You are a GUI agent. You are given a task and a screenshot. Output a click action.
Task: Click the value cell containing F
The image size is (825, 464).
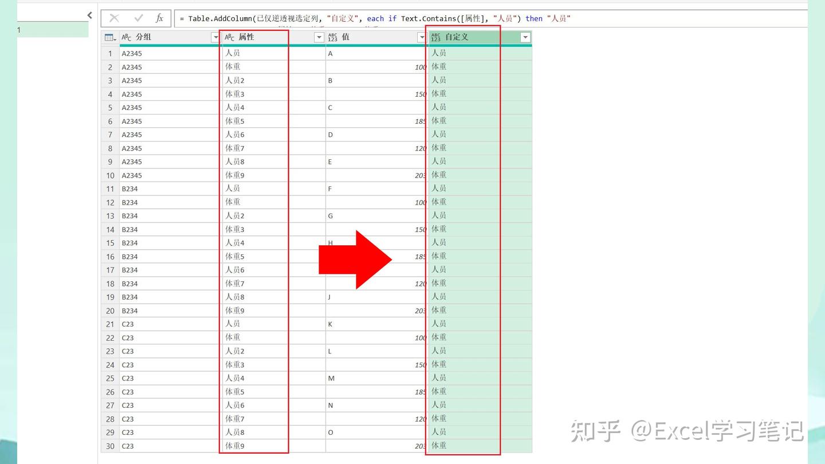point(376,188)
